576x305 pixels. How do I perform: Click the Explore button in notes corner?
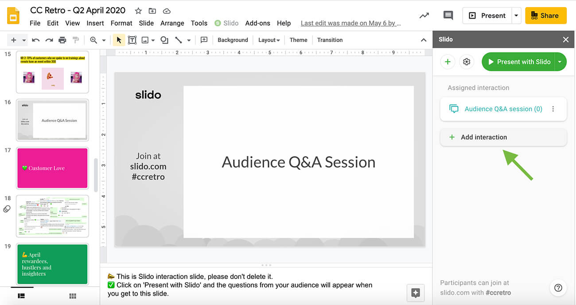[416, 293]
